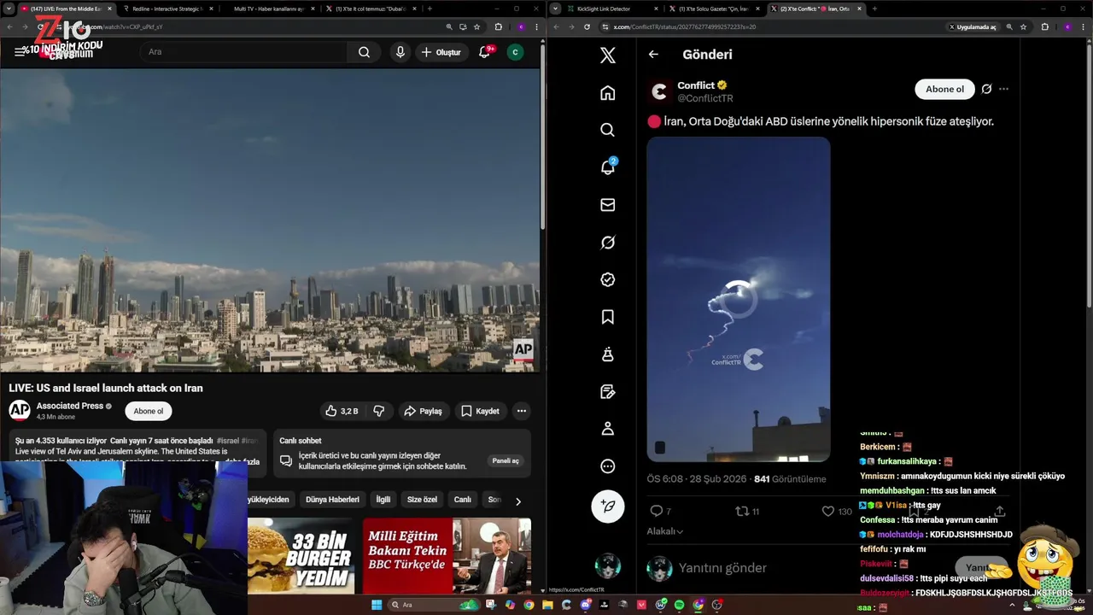The image size is (1093, 615).
Task: Open the more options circle in X sidebar
Action: point(607,466)
